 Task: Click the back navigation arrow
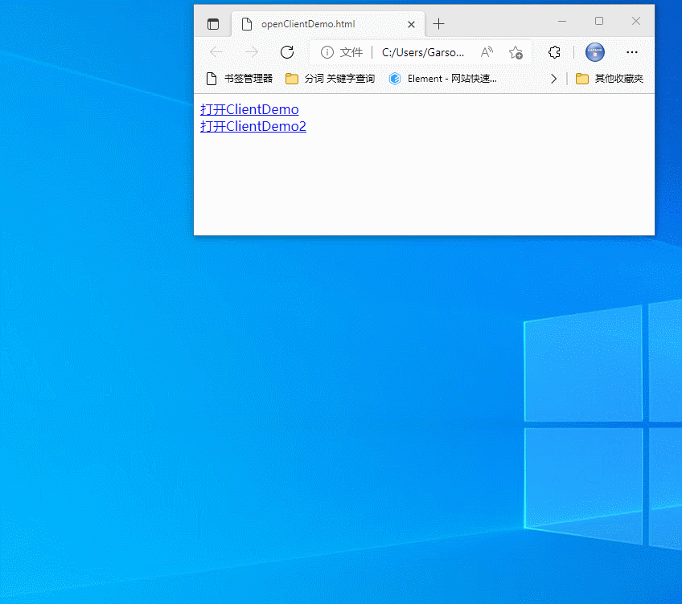pyautogui.click(x=216, y=52)
